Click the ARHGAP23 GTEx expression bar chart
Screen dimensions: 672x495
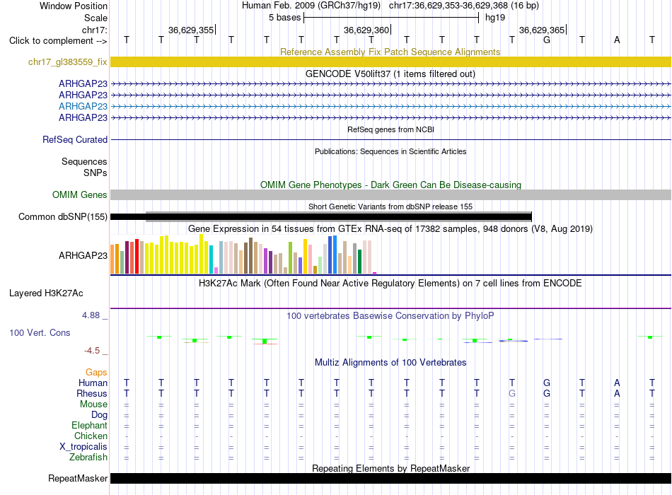243,254
